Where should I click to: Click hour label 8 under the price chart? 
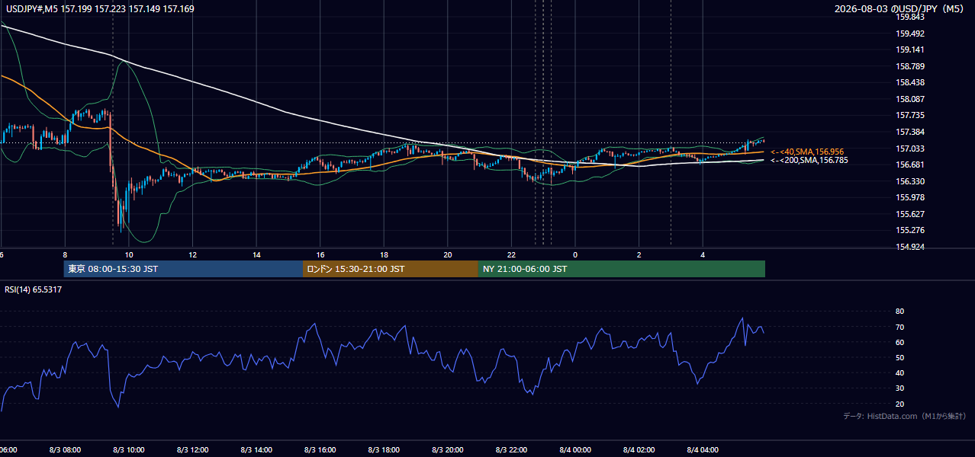[x=65, y=254]
